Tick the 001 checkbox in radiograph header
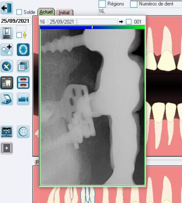Viewport: 182px width, 203px height. coord(129,22)
